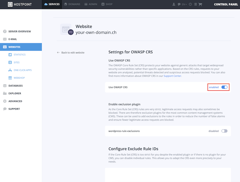The height and width of the screenshot is (182, 240).
Task: Open Explorer in sidebar
Action: tap(21, 93)
